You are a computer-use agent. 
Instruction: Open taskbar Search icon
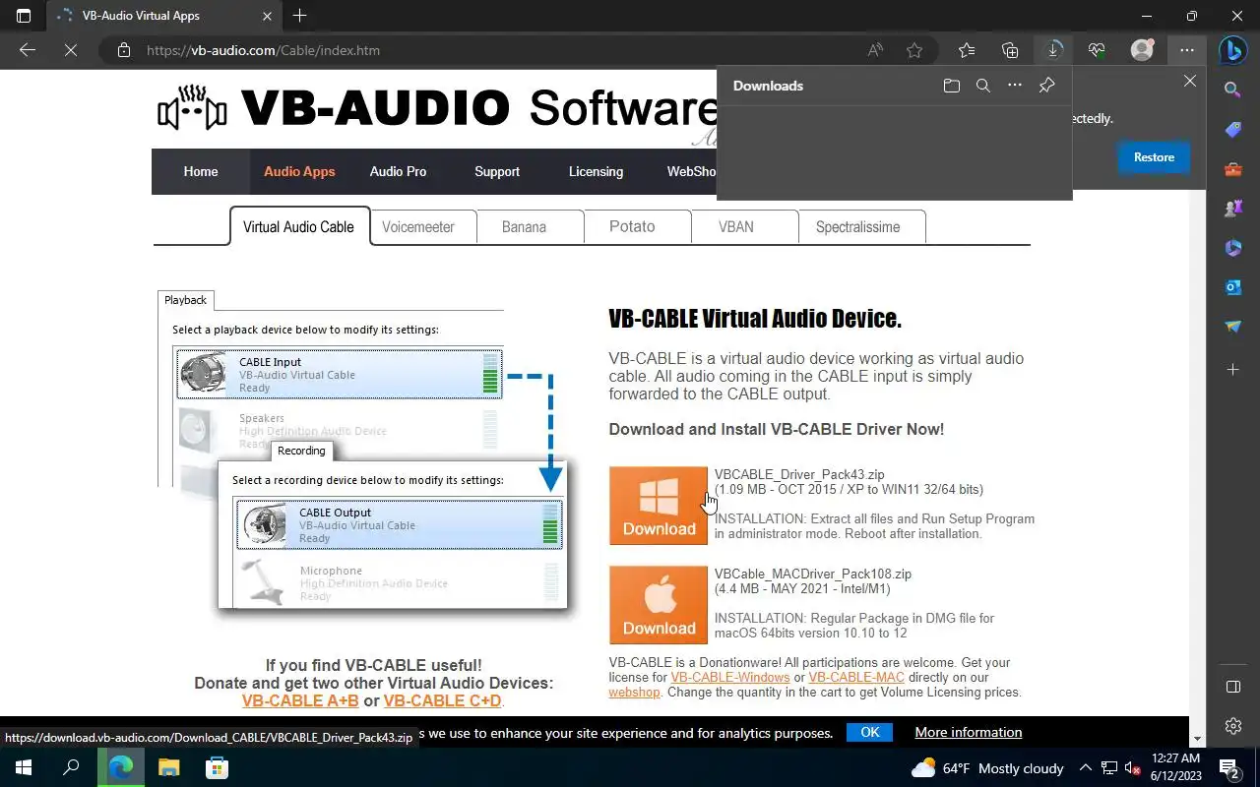(x=71, y=767)
